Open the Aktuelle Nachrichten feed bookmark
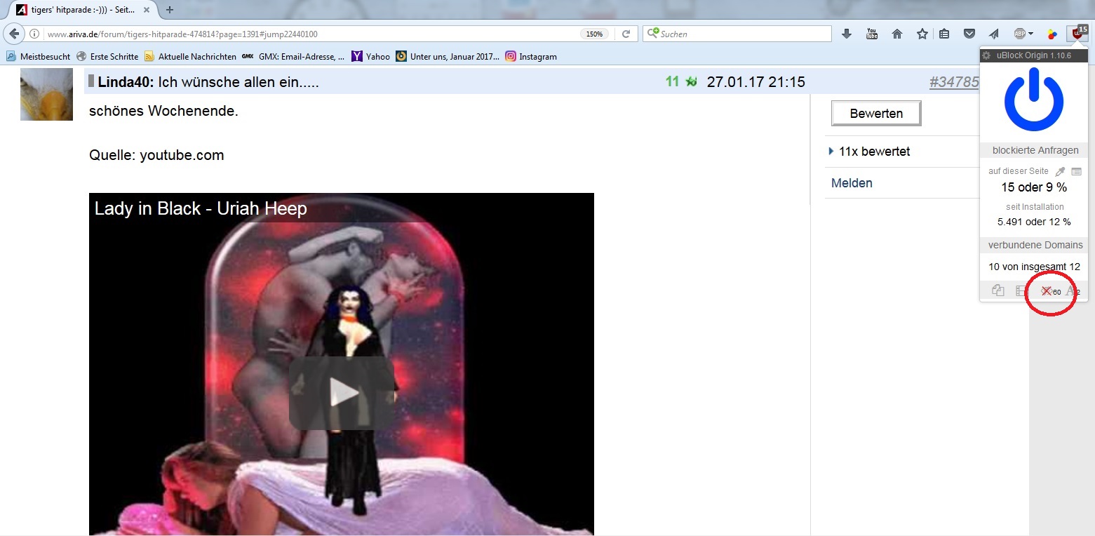 click(x=190, y=56)
